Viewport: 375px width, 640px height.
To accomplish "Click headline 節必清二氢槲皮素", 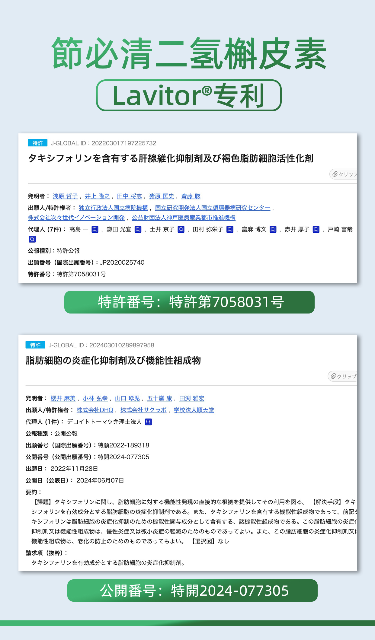I will [189, 53].
